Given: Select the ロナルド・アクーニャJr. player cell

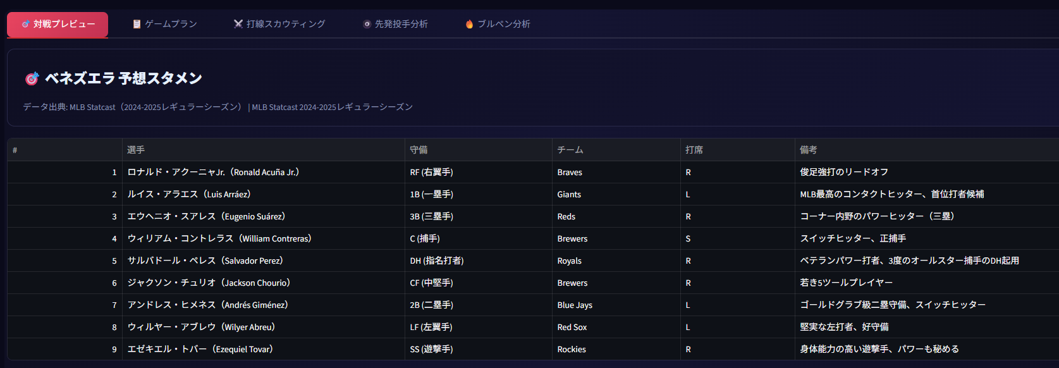Looking at the screenshot, I should (264, 172).
